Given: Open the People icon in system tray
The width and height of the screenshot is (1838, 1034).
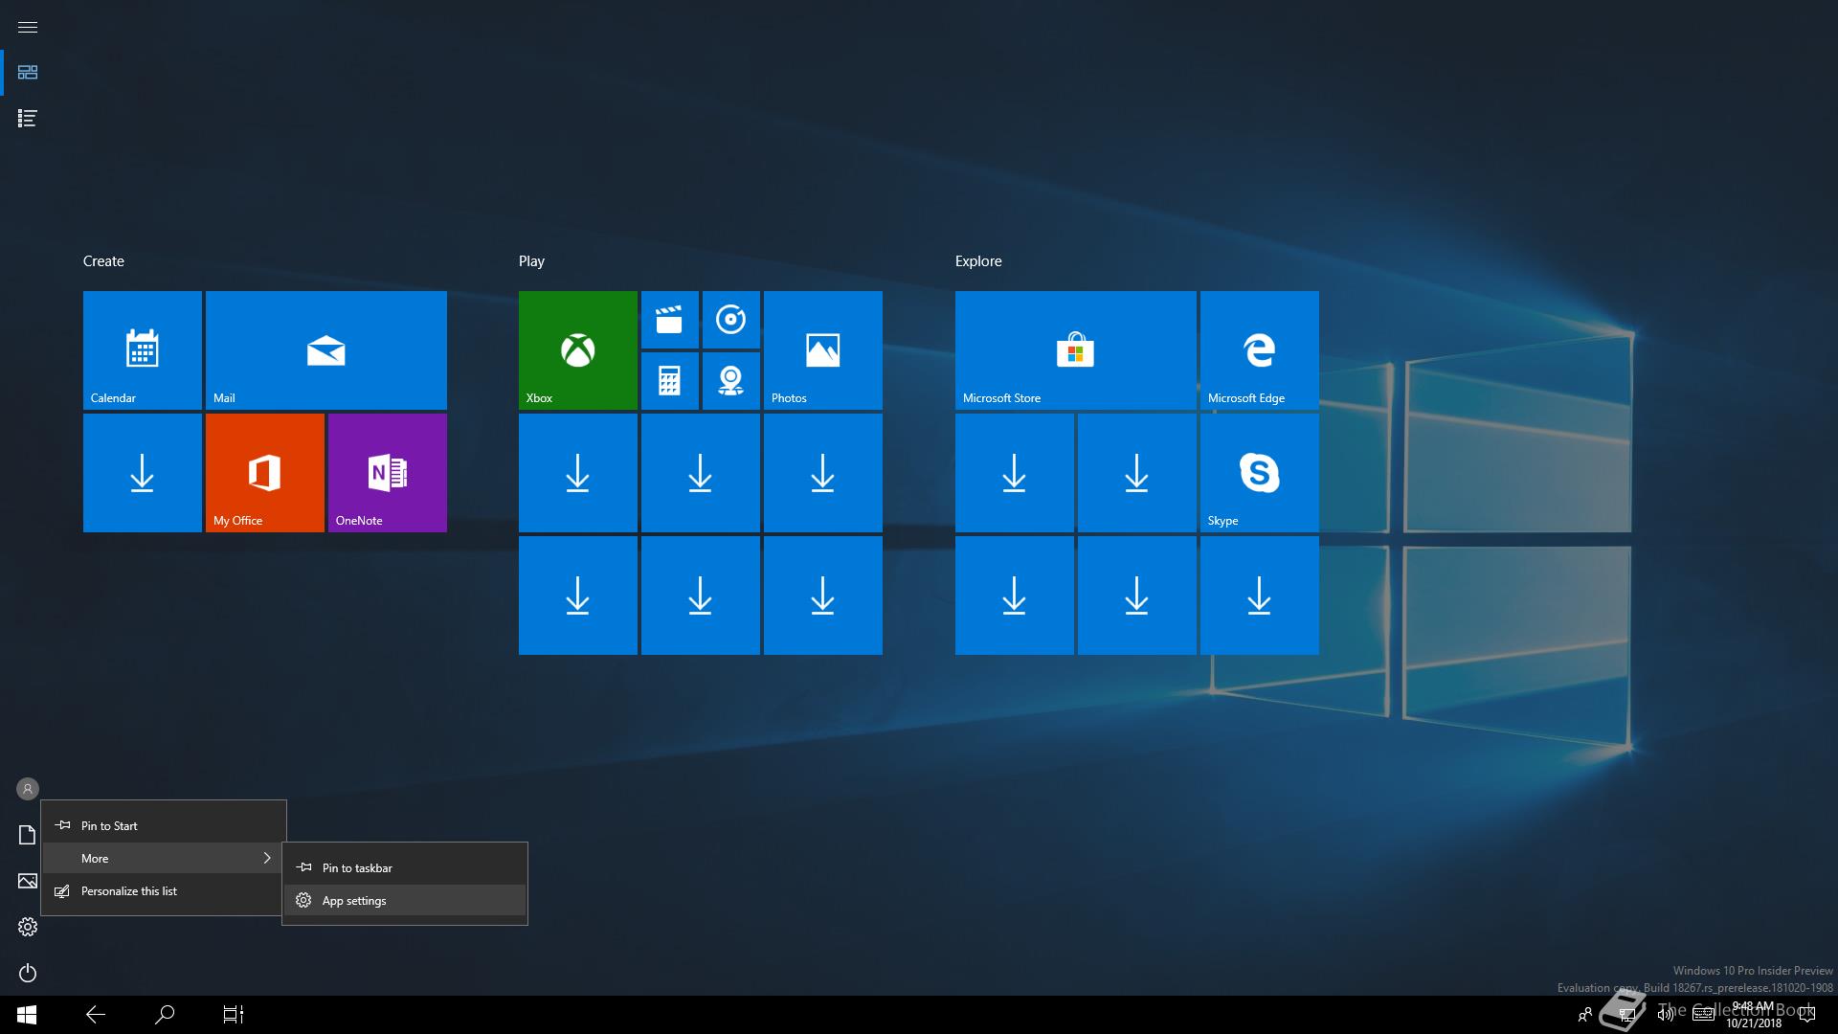Looking at the screenshot, I should (1585, 1015).
